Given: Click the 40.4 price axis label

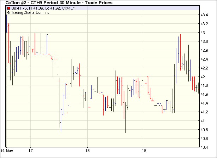Looking at the screenshot, I should [204, 147].
